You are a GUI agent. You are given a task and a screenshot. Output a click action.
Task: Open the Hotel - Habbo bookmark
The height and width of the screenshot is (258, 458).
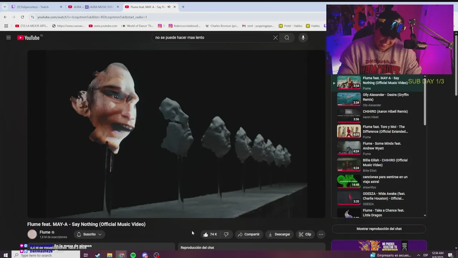pyautogui.click(x=291, y=26)
